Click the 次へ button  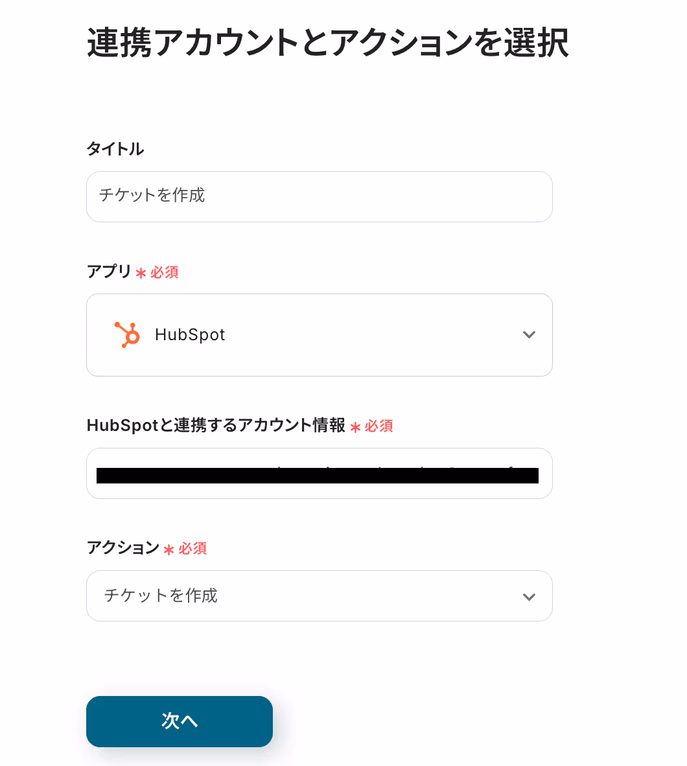click(x=180, y=721)
